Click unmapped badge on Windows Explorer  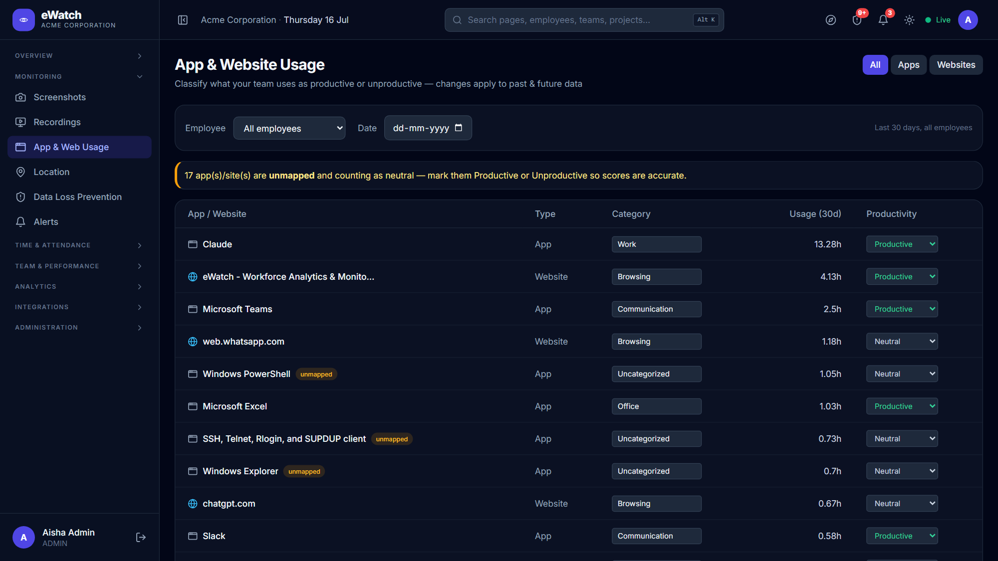click(304, 472)
